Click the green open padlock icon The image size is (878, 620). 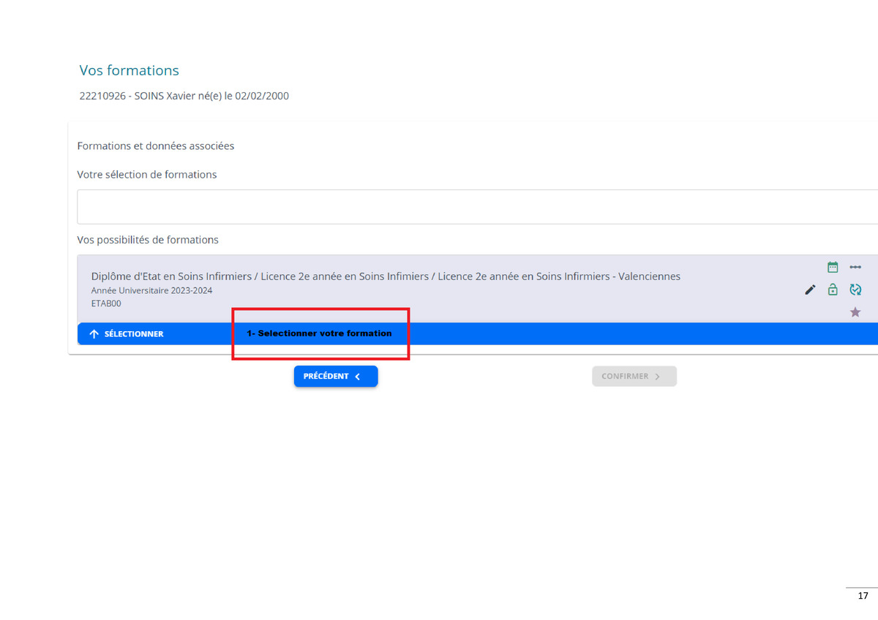coord(833,290)
